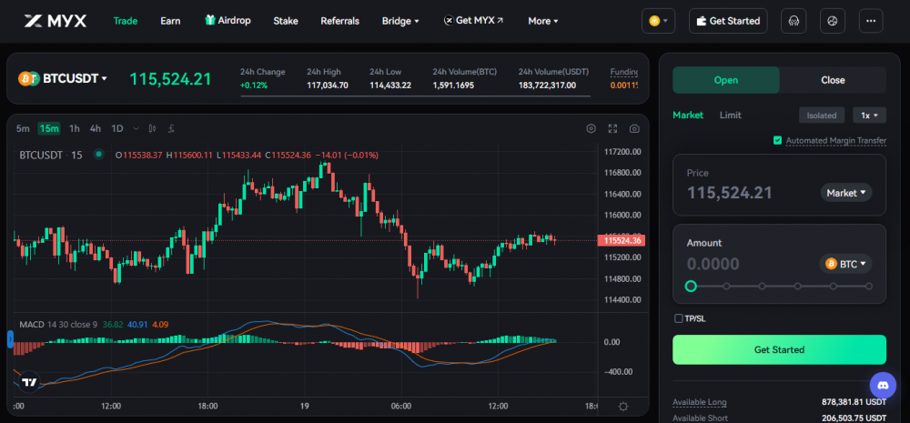
Task: Switch to the Limit order tab
Action: click(730, 116)
